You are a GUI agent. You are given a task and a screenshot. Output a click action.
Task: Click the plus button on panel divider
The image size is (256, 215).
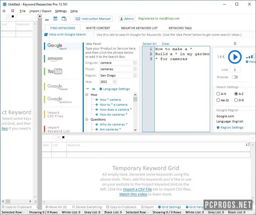coord(40,16)
